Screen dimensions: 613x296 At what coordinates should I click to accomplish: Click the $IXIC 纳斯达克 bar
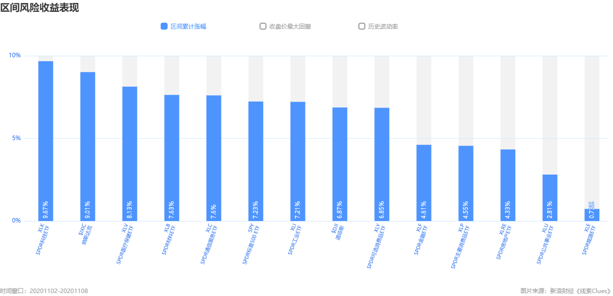point(88,146)
